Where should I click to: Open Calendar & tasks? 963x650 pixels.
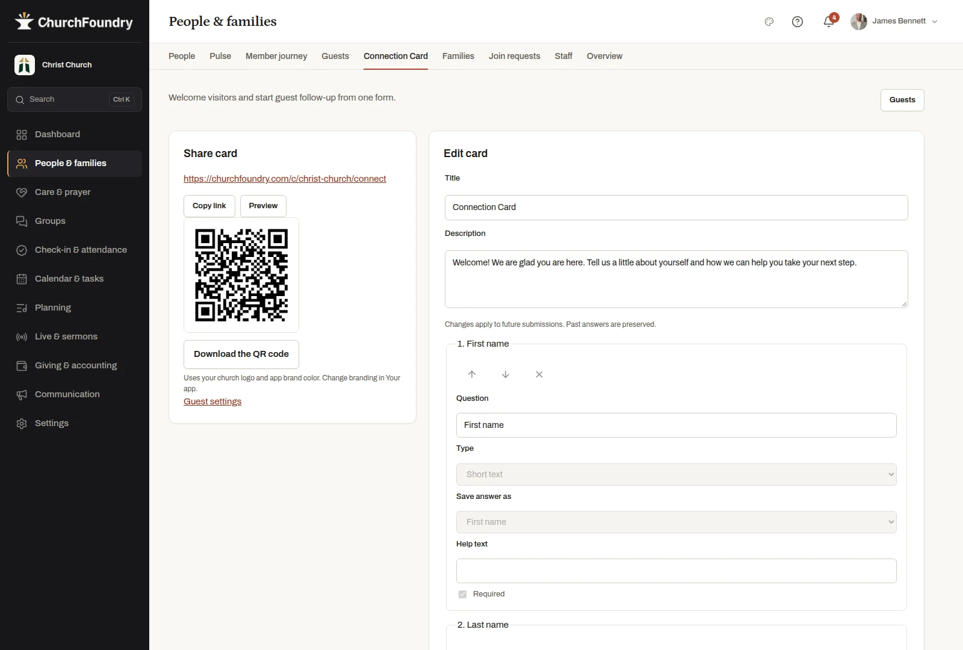pos(75,279)
